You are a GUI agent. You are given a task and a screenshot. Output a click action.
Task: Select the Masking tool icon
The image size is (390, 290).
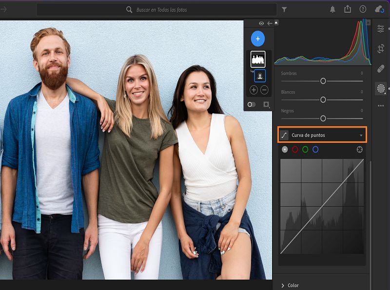click(381, 88)
